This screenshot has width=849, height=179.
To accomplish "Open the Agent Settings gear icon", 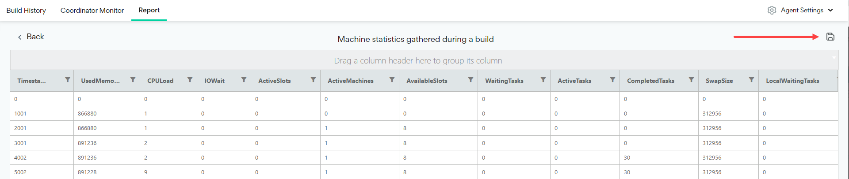I will (772, 10).
